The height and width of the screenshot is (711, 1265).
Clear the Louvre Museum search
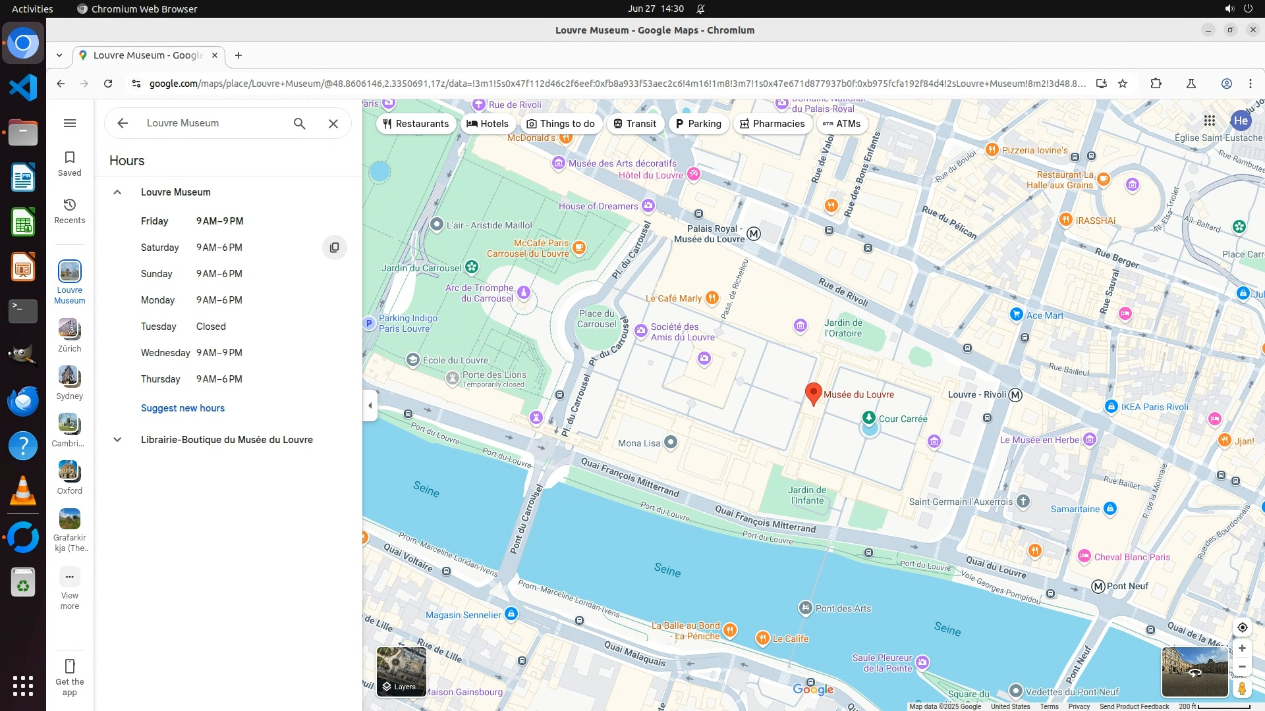pyautogui.click(x=333, y=123)
